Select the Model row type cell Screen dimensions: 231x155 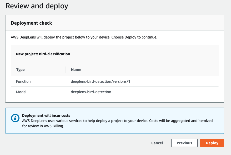tap(21, 92)
